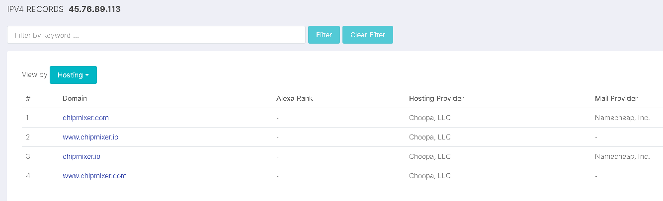Select the IP address 45.76.89.113 text
Screen dimensions: 663x201
(x=94, y=9)
